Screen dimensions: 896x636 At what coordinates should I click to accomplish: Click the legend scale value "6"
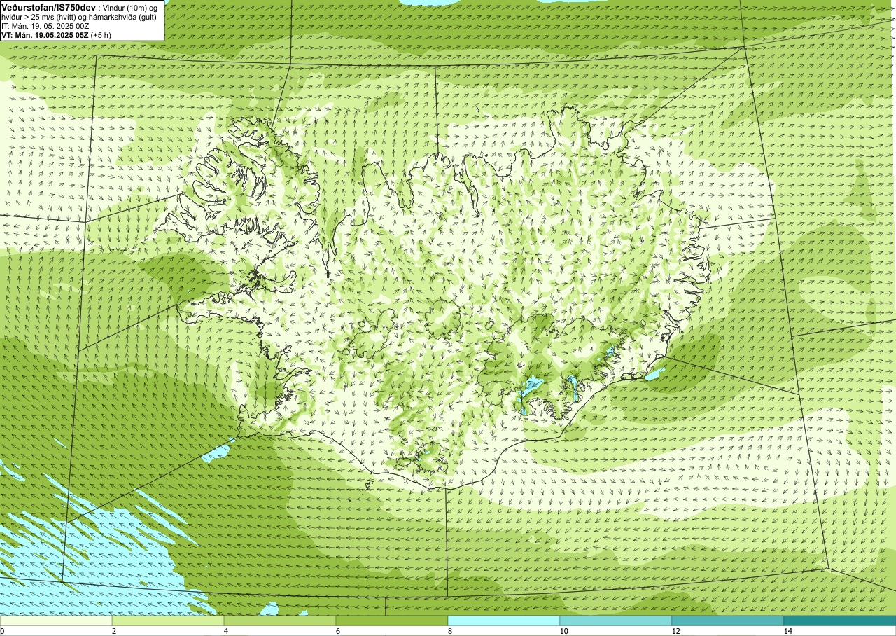[338, 631]
